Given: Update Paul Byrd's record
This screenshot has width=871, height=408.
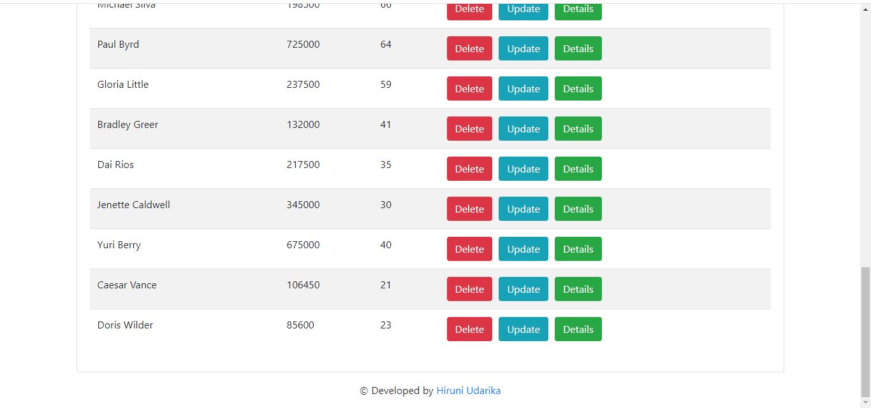Looking at the screenshot, I should pyautogui.click(x=523, y=48).
